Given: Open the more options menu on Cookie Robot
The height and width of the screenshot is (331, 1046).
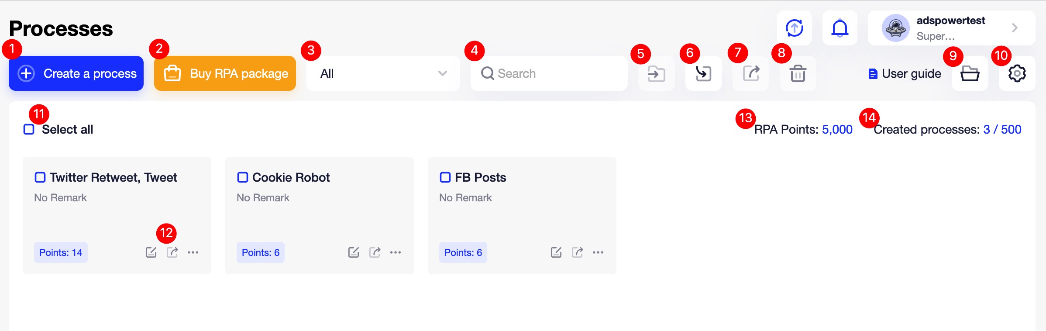Looking at the screenshot, I should click(x=394, y=252).
